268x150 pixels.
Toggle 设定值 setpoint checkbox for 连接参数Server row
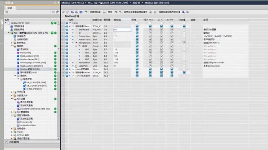tap(184, 72)
